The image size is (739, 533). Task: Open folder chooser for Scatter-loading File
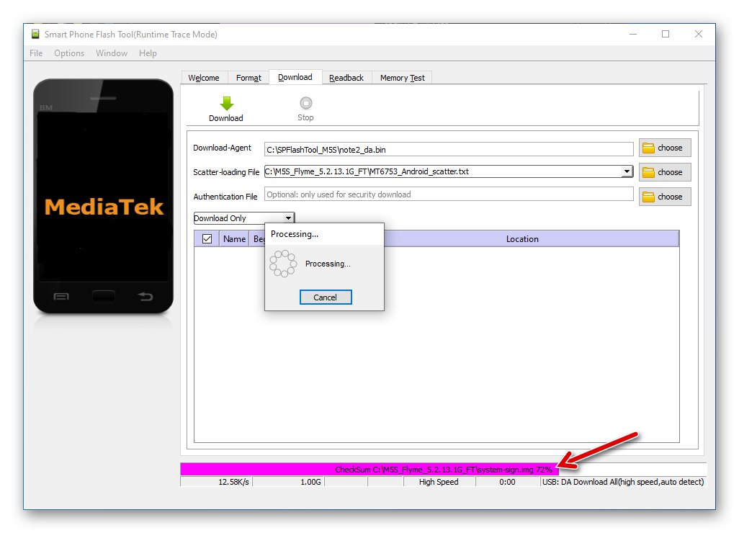coord(663,172)
